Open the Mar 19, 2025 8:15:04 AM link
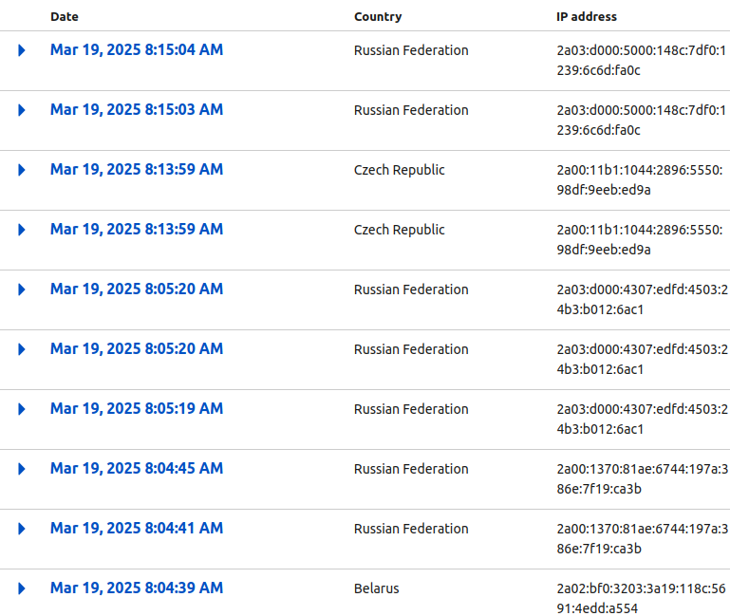 click(137, 50)
